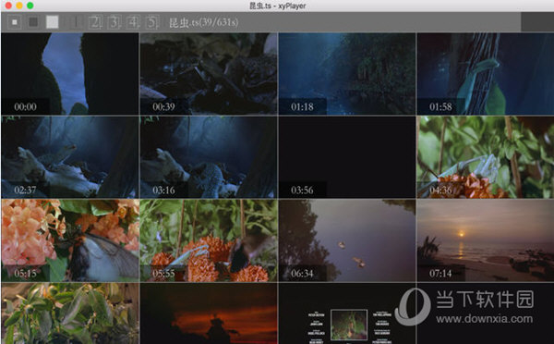This screenshot has height=344, width=554.
Task: Click the 00:39 timestamp label
Action: [163, 106]
